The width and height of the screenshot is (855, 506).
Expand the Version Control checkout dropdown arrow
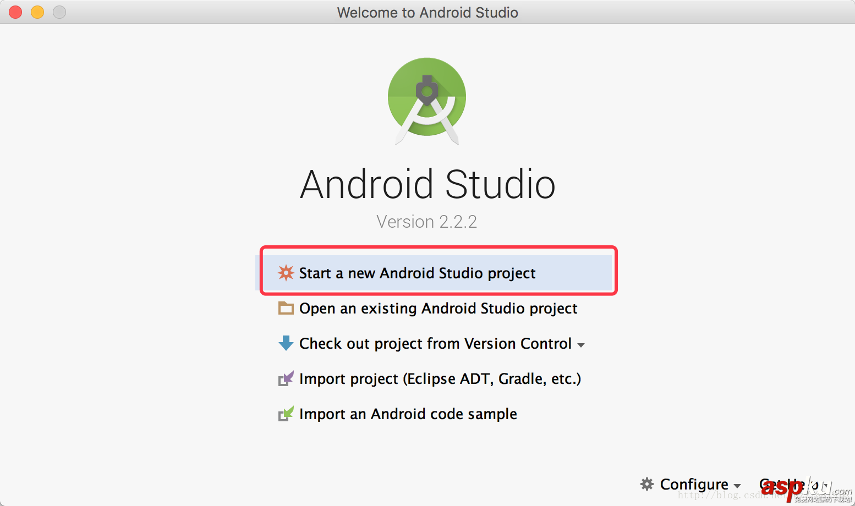click(582, 344)
